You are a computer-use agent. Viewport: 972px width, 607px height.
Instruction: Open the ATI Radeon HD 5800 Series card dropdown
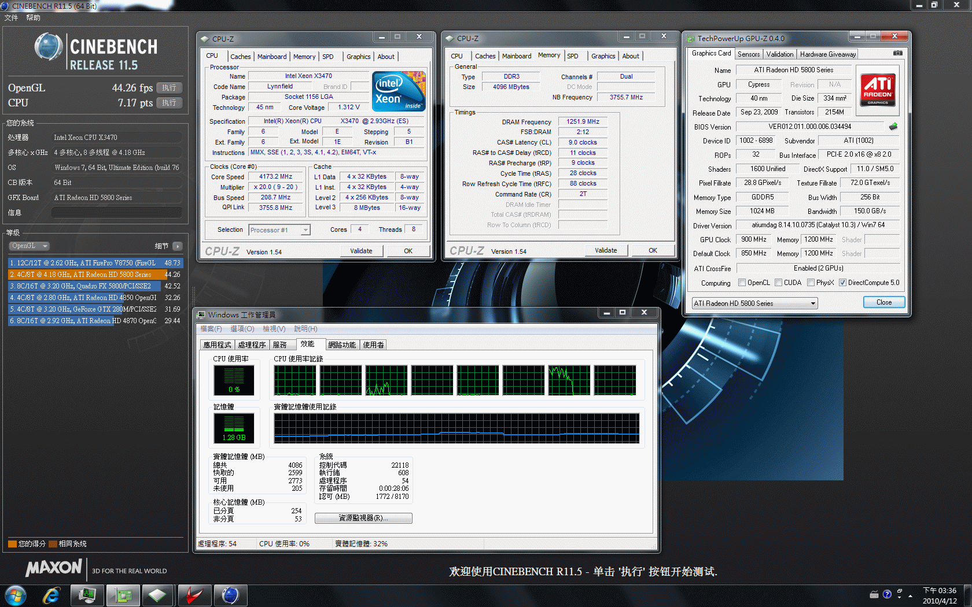[x=755, y=303]
